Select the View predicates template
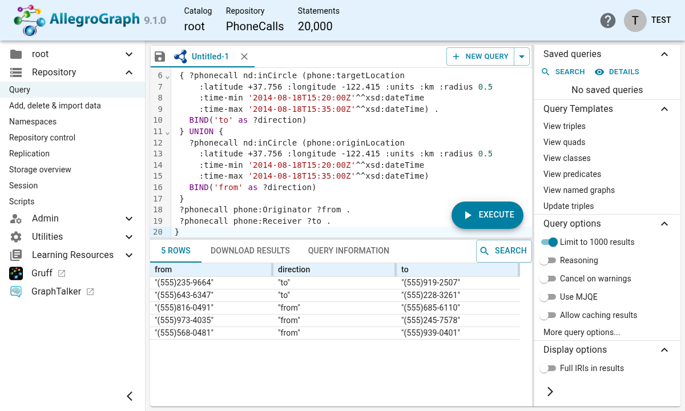The width and height of the screenshot is (685, 411). point(572,174)
